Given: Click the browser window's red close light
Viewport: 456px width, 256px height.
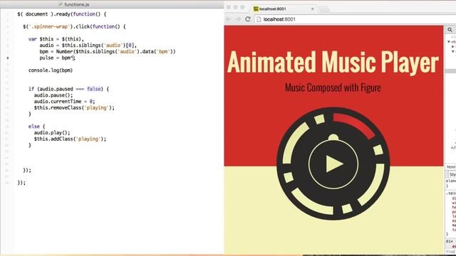Looking at the screenshot, I should (229, 7).
